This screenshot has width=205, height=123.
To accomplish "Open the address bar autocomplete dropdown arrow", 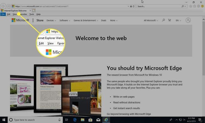I will pos(128,6).
